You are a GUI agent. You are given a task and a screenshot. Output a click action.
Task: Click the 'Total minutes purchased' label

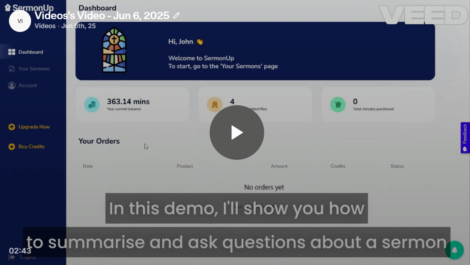click(373, 109)
